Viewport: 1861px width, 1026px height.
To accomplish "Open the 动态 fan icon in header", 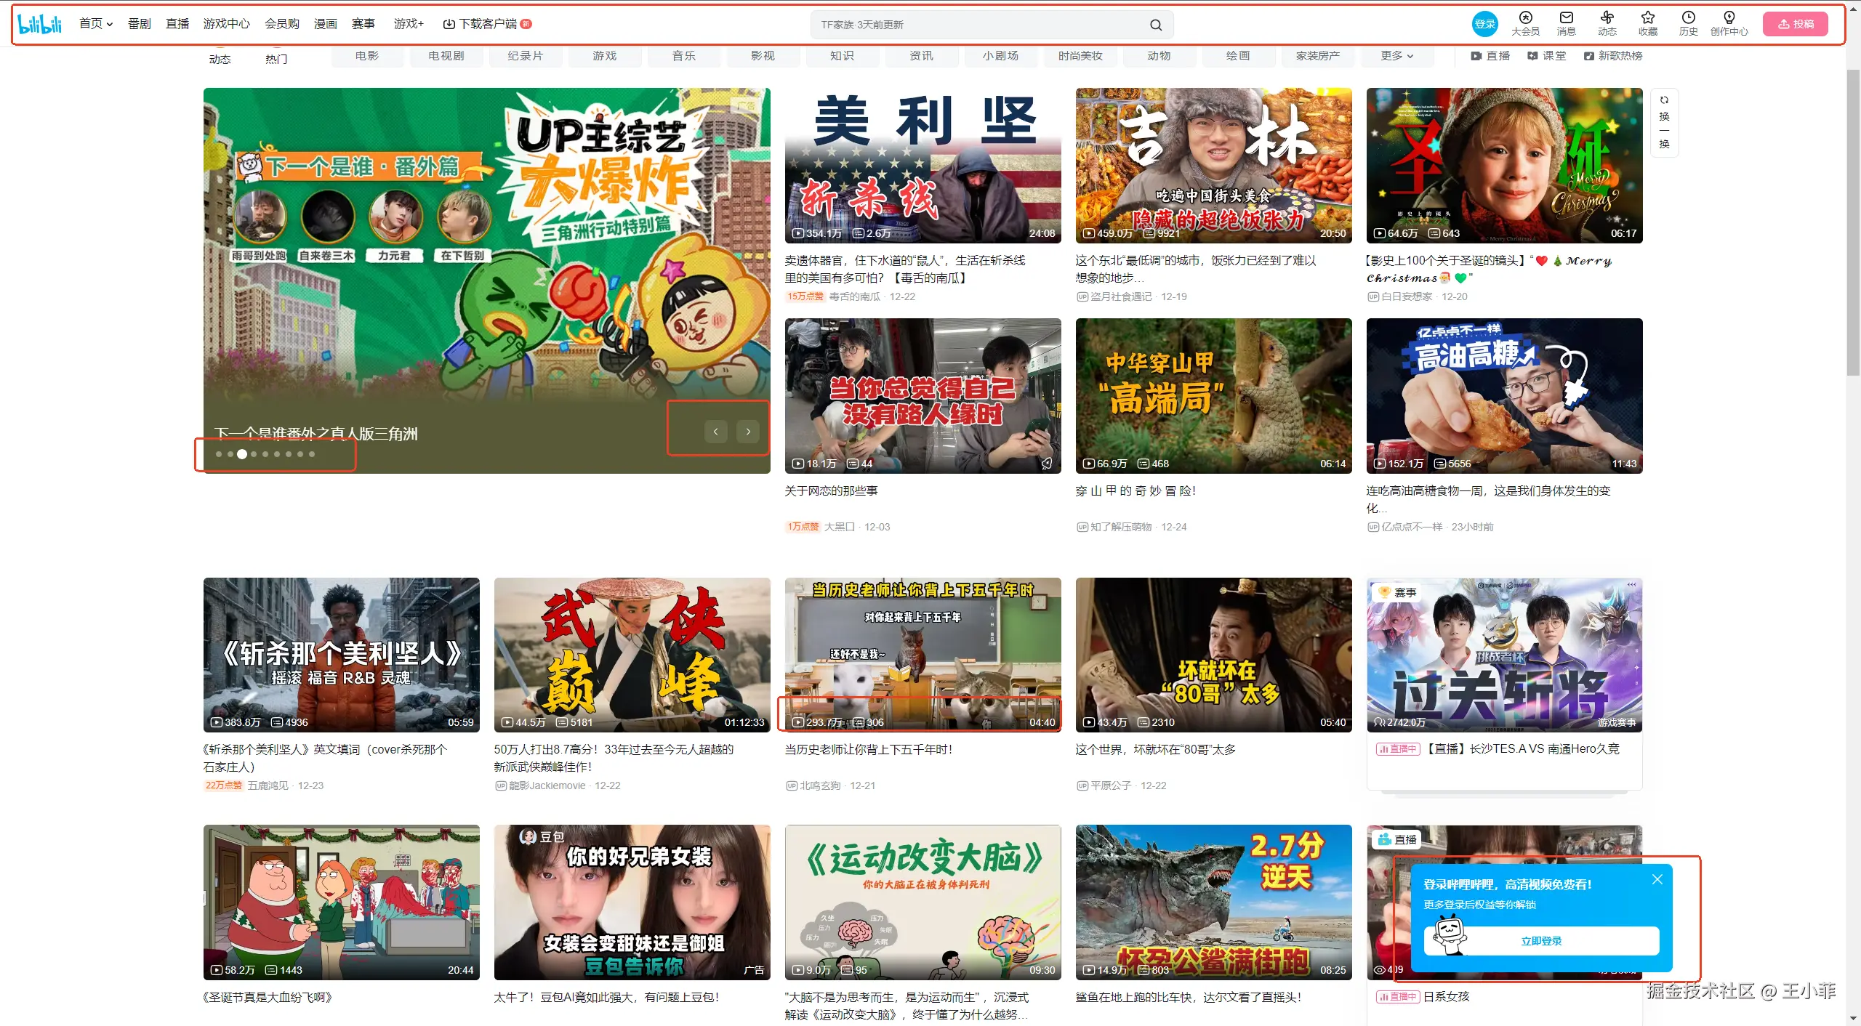I will tap(1607, 18).
